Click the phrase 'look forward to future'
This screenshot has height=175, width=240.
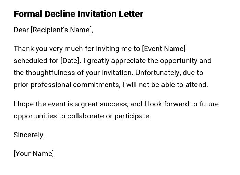point(183,104)
